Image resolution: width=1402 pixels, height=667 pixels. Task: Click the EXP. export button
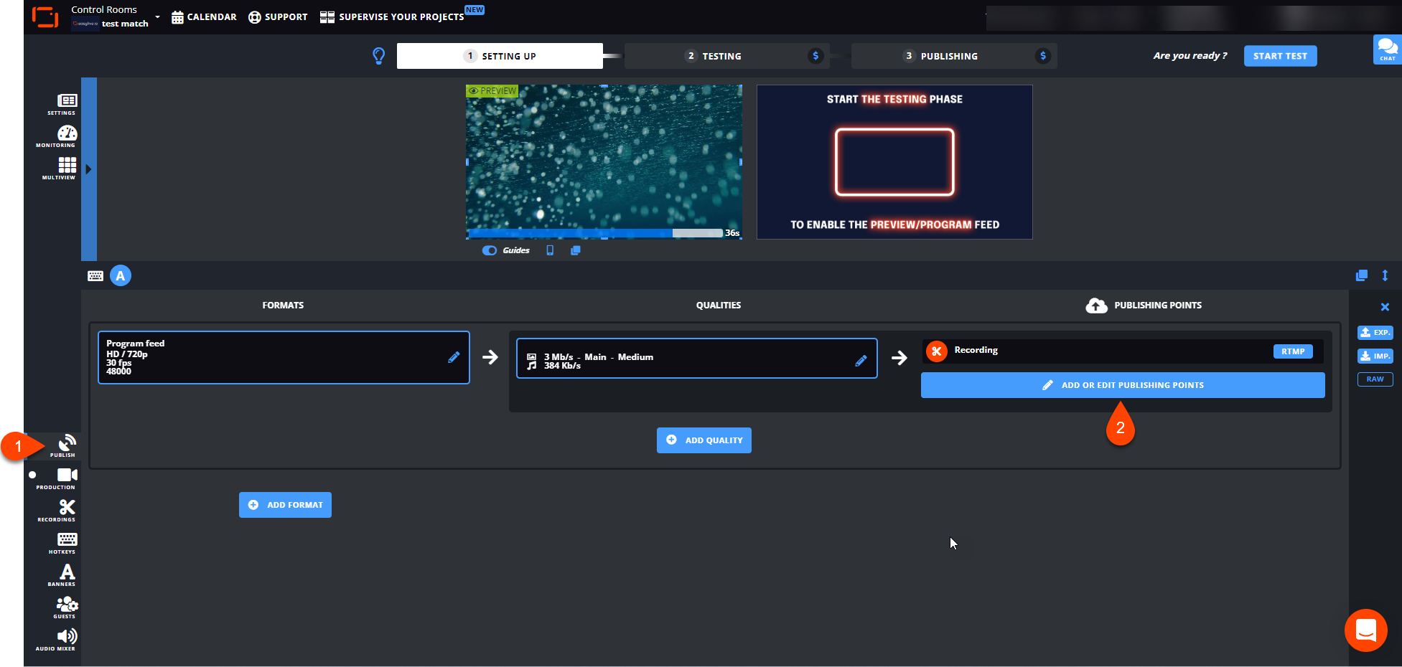[1375, 333]
